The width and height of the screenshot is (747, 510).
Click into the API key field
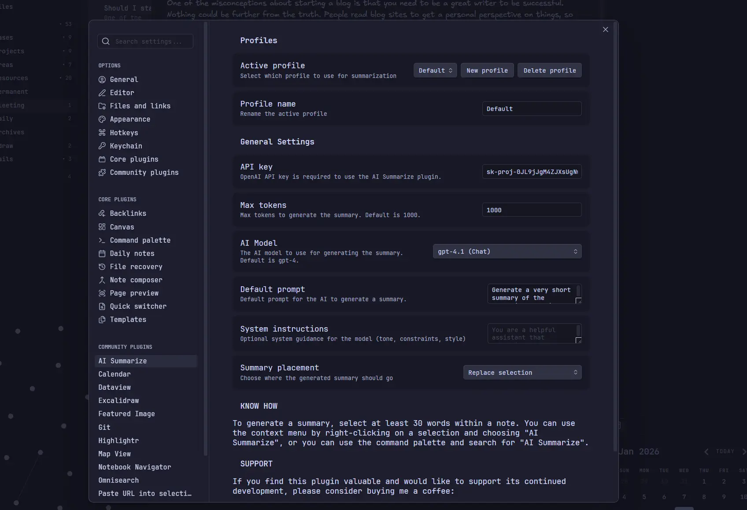[x=532, y=172]
